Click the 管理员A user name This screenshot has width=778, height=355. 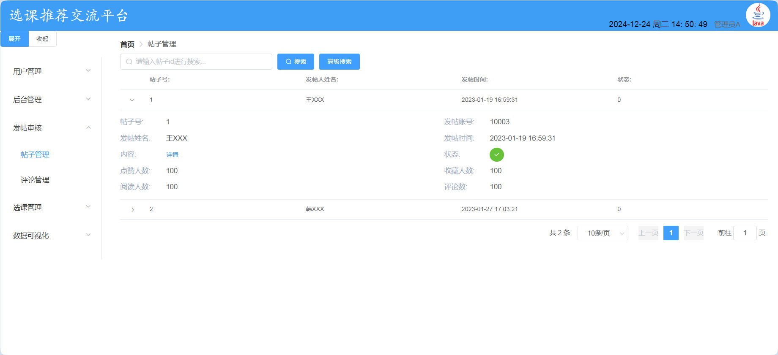pos(727,24)
